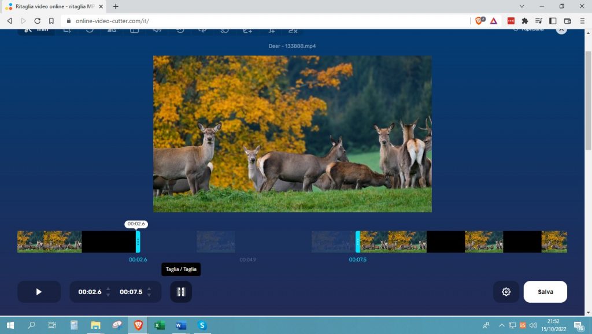Select the left trim handle at 00:02.6
This screenshot has height=334, width=592.
coord(138,242)
